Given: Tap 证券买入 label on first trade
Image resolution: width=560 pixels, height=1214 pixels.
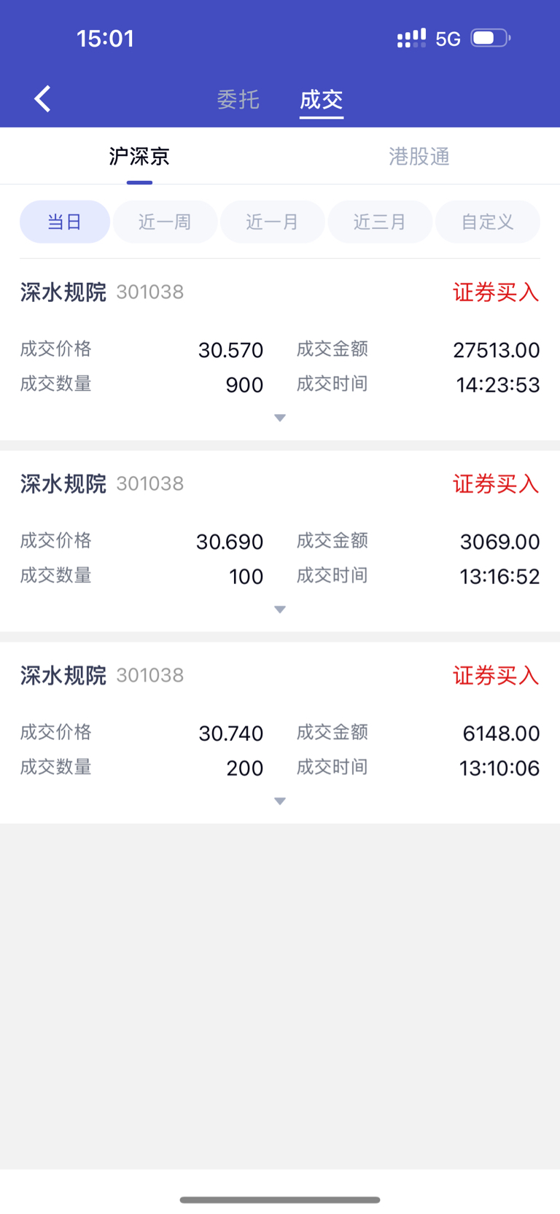Looking at the screenshot, I should click(x=496, y=292).
